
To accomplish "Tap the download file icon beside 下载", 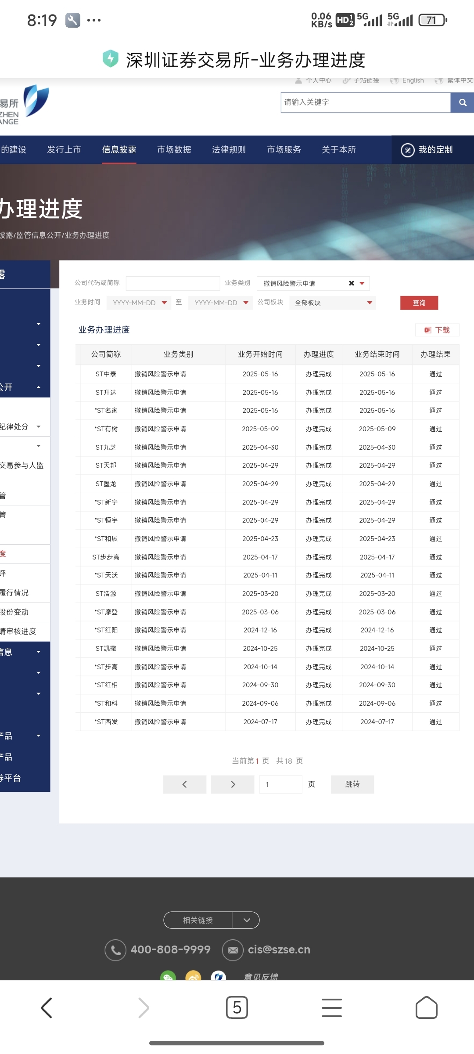I will pos(427,330).
